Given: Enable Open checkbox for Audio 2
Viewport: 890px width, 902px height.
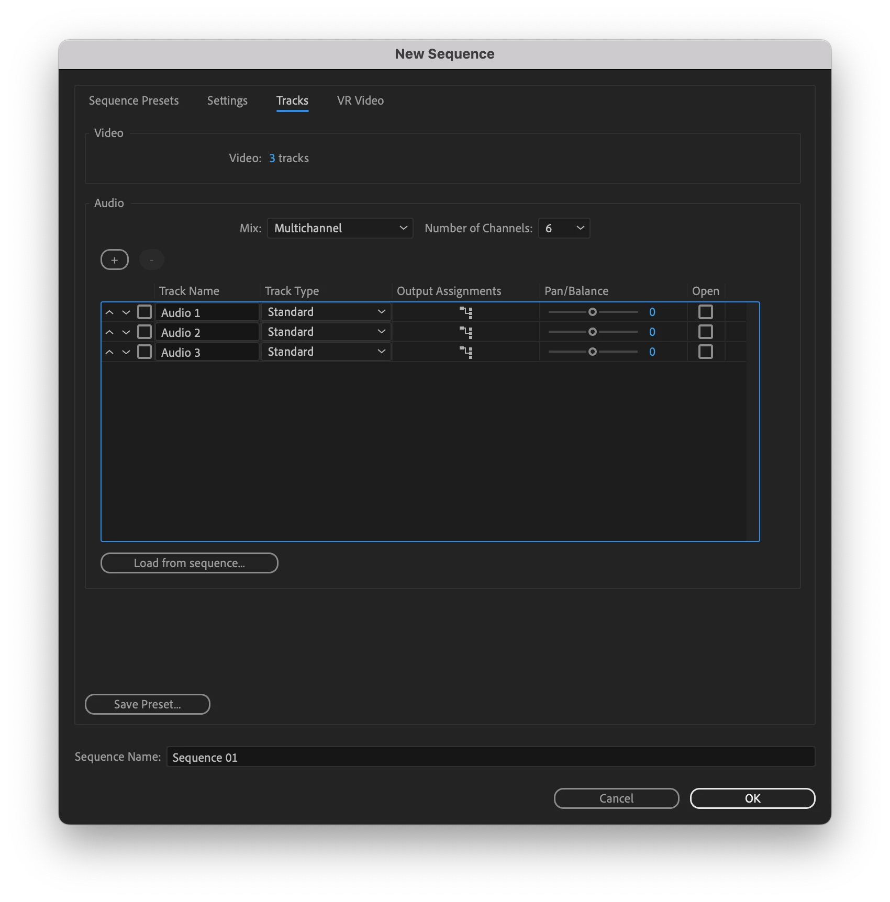Looking at the screenshot, I should pyautogui.click(x=706, y=332).
